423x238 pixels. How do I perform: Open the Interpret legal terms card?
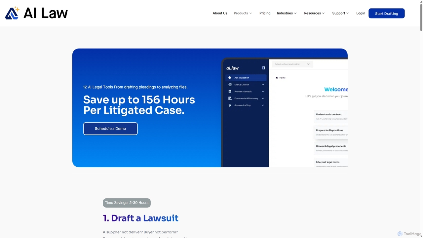click(x=330, y=163)
